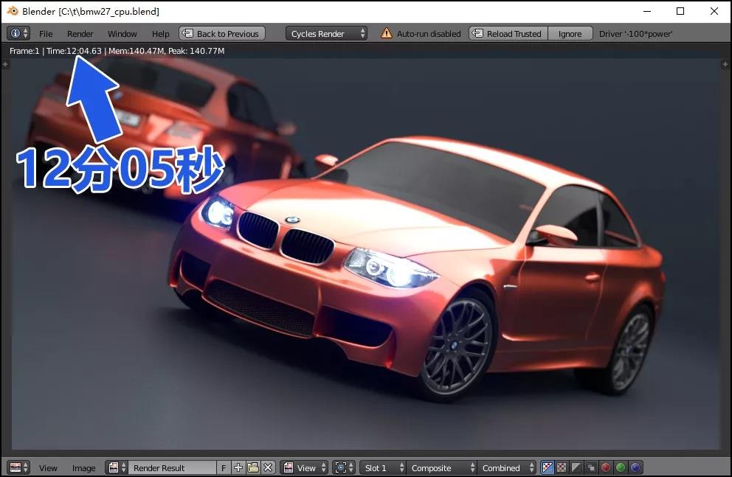Click the rendered BMW image
Image resolution: width=732 pixels, height=477 pixels.
click(366, 254)
